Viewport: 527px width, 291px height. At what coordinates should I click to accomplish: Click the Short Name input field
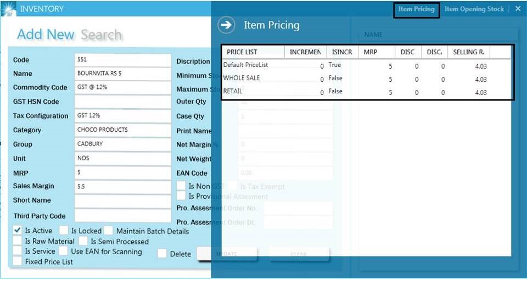click(x=122, y=201)
